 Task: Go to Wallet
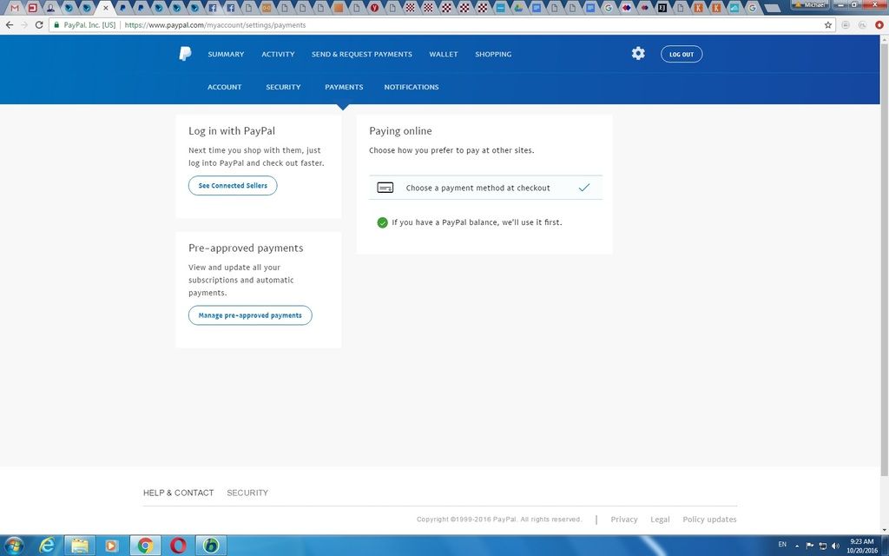[x=444, y=55]
